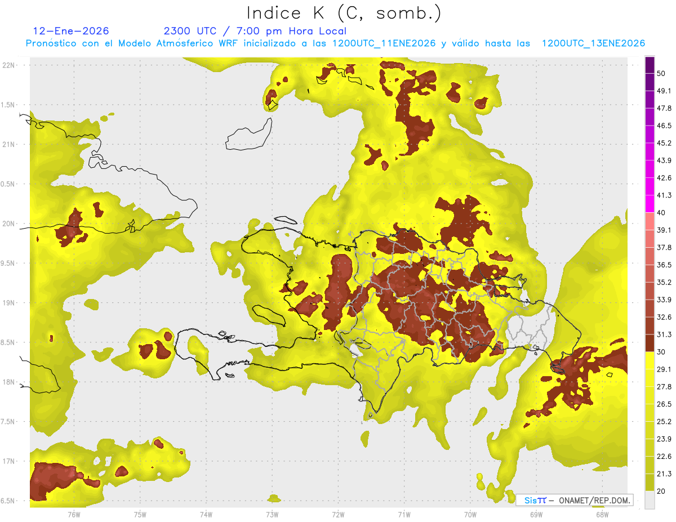Screen dimensions: 676x522
Task: Select the "46.5" color scale value
Action: (x=664, y=126)
